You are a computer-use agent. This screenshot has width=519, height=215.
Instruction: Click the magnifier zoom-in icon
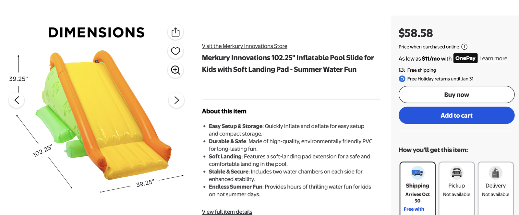[x=175, y=70]
